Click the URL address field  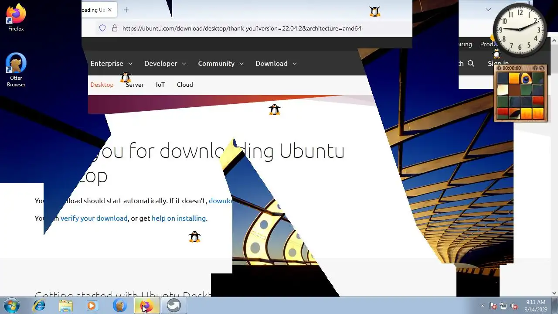tap(242, 28)
